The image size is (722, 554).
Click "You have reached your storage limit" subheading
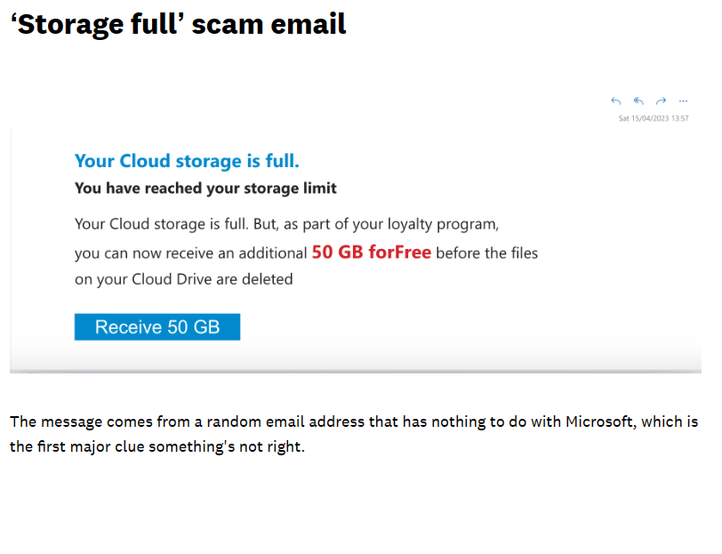(x=205, y=189)
